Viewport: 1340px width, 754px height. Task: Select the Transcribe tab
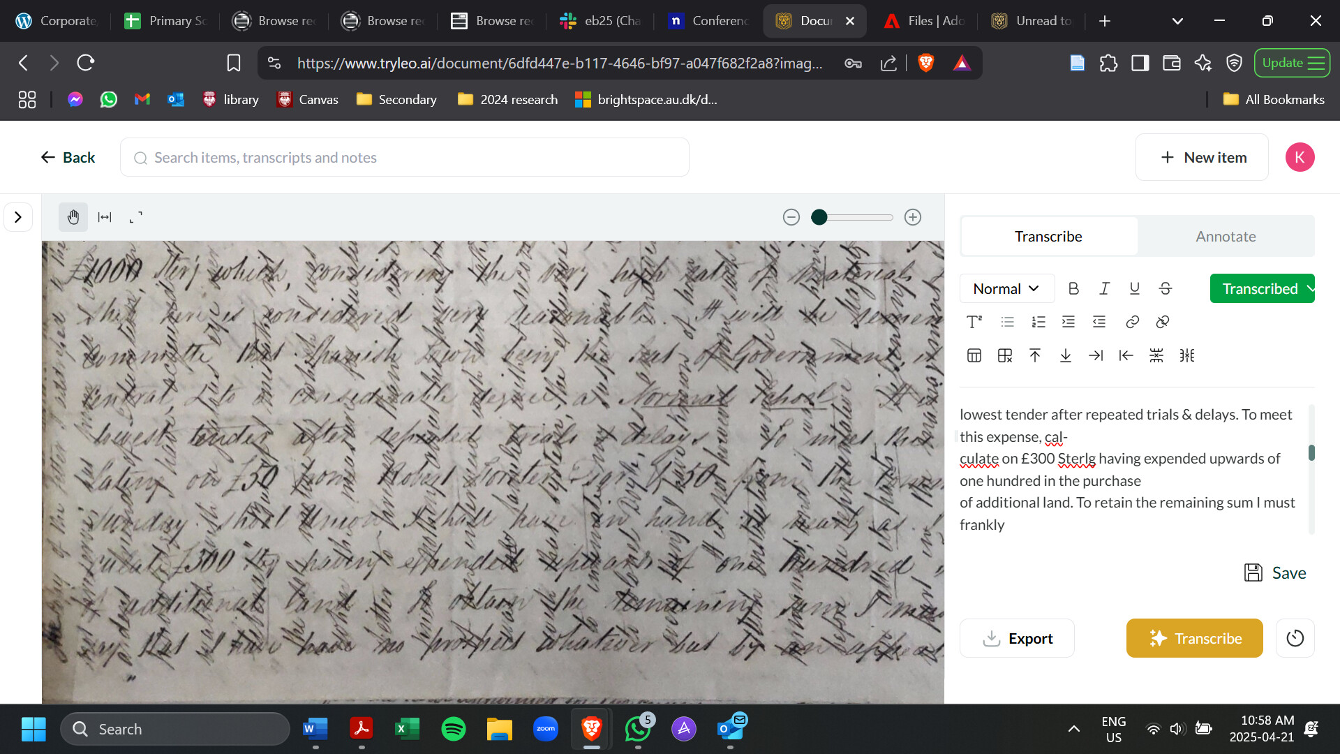click(x=1048, y=237)
